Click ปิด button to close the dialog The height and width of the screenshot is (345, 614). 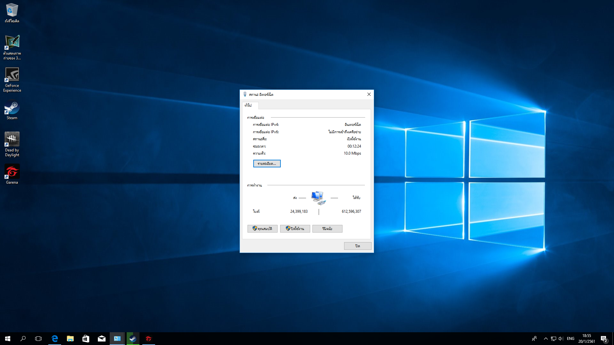tap(357, 246)
